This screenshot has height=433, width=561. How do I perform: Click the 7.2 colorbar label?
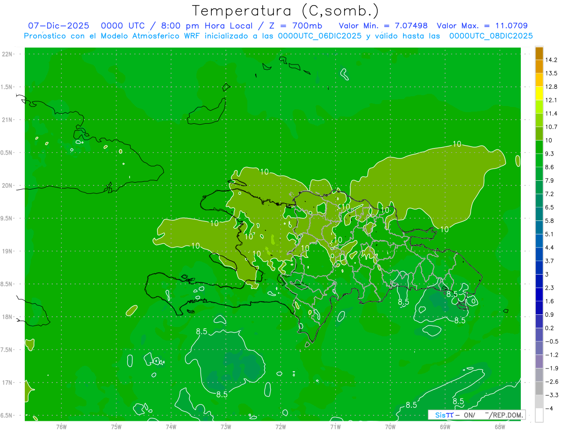[x=549, y=194]
